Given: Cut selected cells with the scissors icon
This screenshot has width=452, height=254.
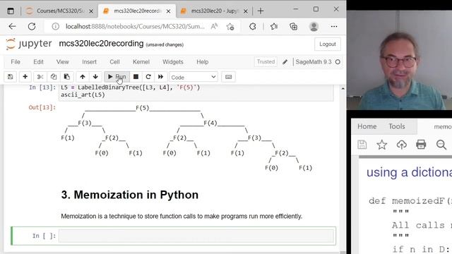Looking at the screenshot, I should 40,77.
